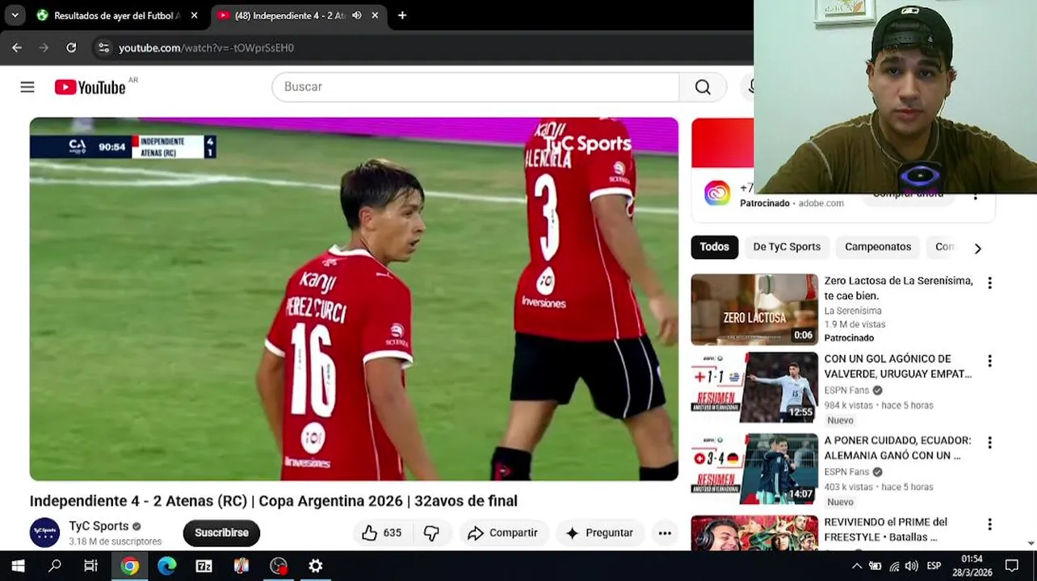This screenshot has height=581, width=1037.
Task: Open network Wi-Fi tray icon
Action: 894,566
